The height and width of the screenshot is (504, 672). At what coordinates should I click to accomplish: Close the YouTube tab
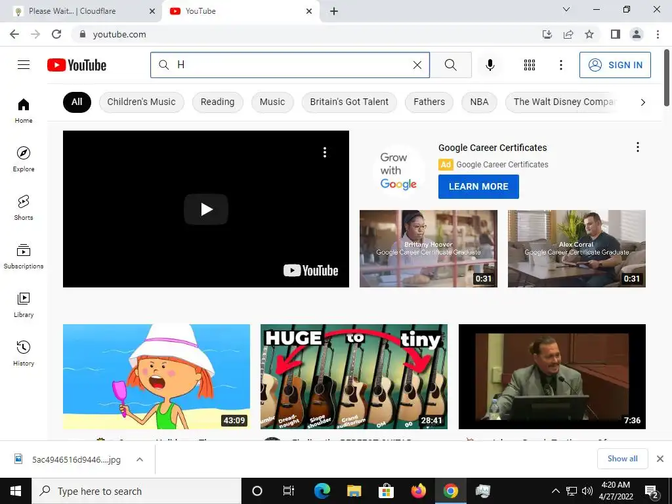tap(309, 11)
